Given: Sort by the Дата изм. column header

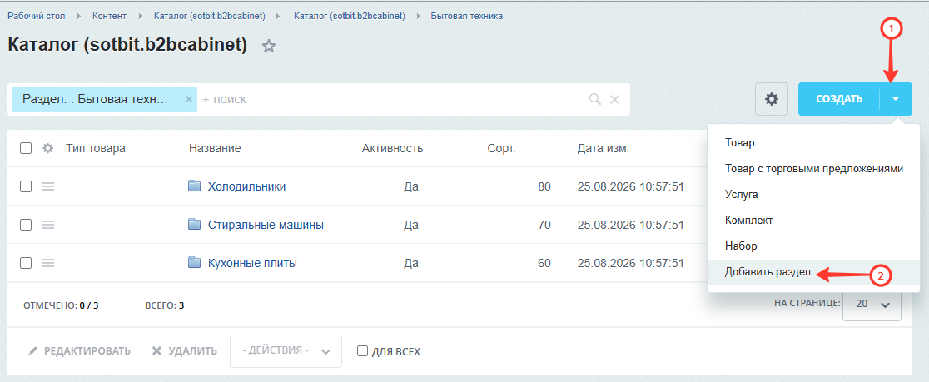Looking at the screenshot, I should point(604,149).
